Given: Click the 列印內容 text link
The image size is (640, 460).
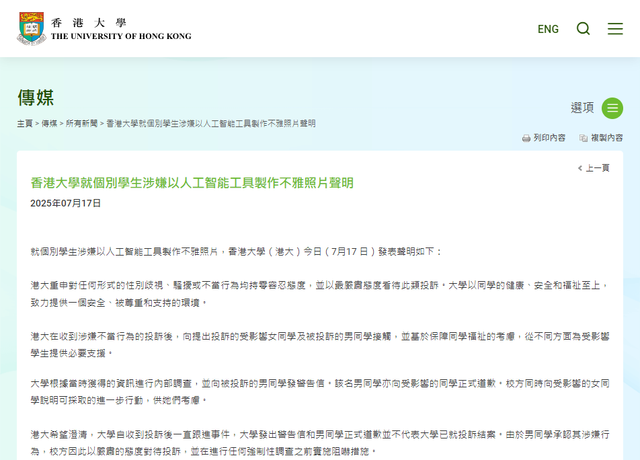Looking at the screenshot, I should (x=549, y=138).
